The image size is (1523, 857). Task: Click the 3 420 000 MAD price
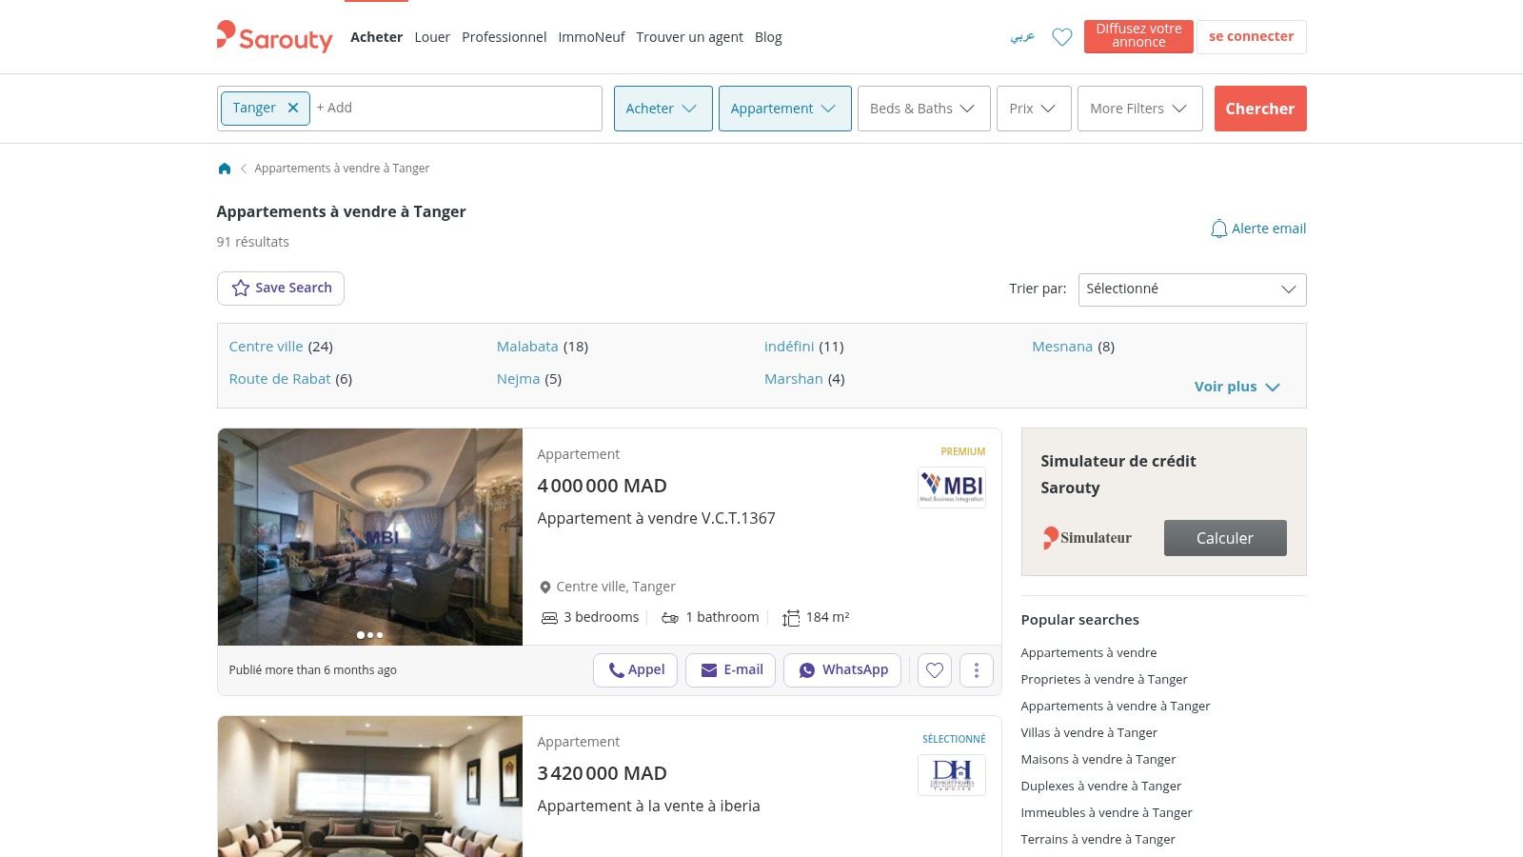tap(602, 773)
